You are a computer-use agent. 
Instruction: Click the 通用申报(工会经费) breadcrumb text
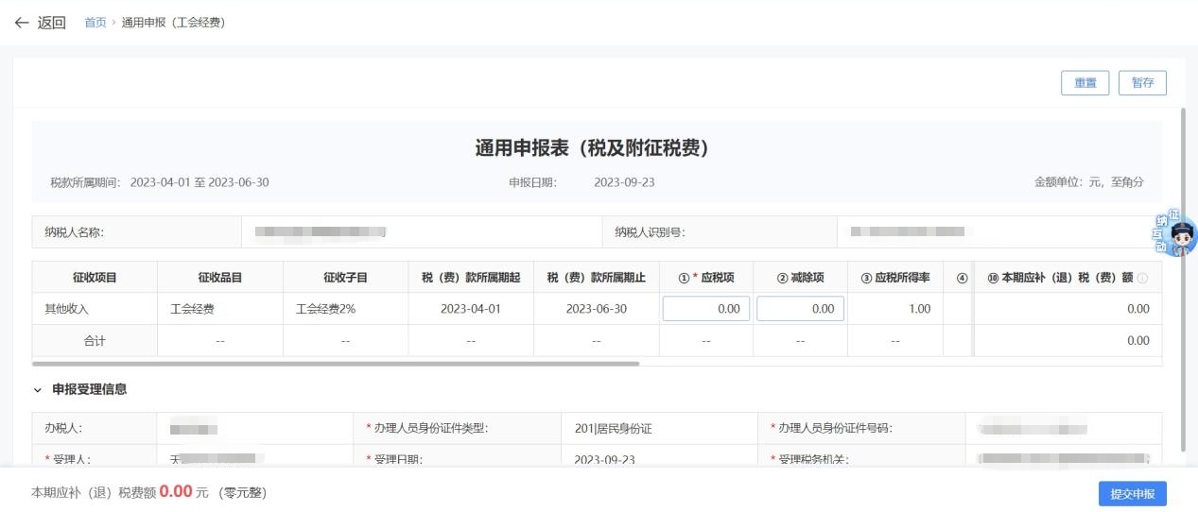coord(172,23)
